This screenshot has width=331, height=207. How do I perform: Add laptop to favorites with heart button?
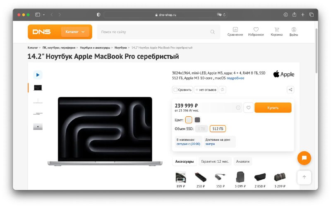(249, 108)
